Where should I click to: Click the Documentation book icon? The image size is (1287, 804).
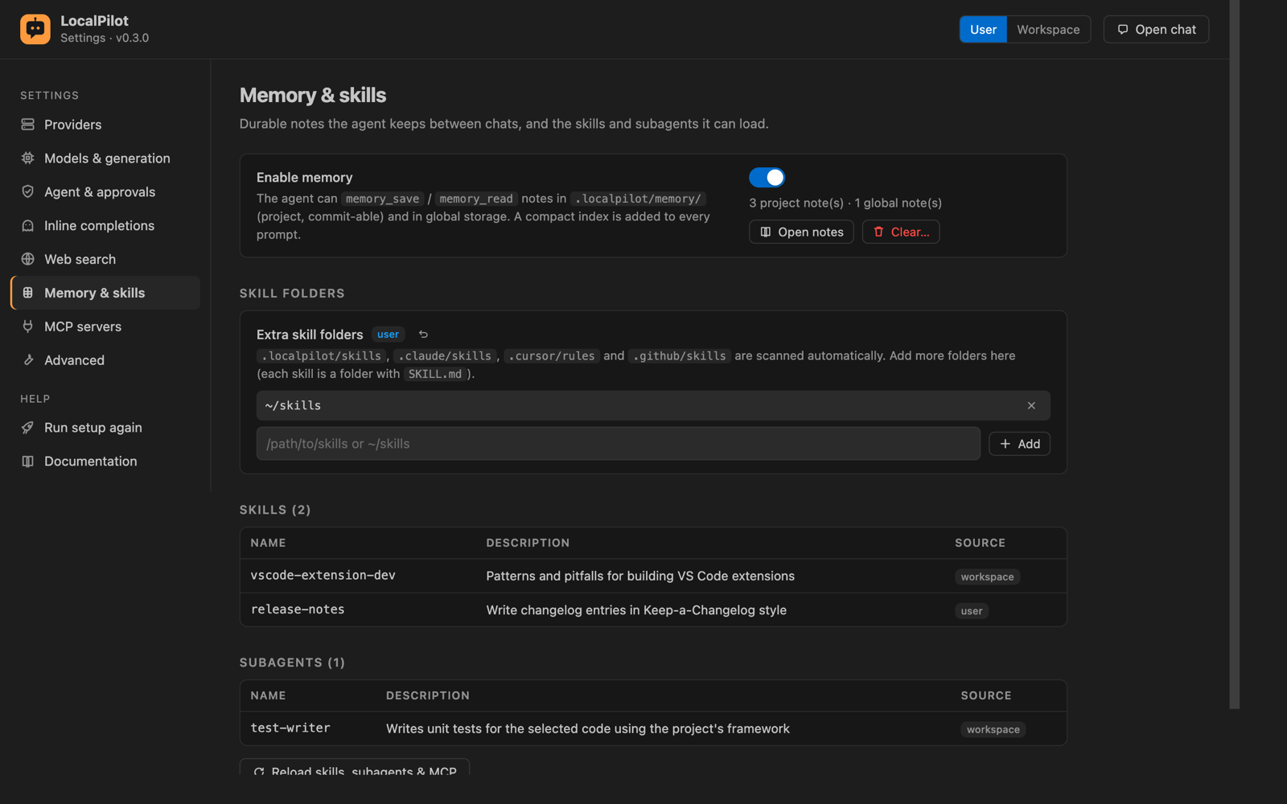(28, 461)
